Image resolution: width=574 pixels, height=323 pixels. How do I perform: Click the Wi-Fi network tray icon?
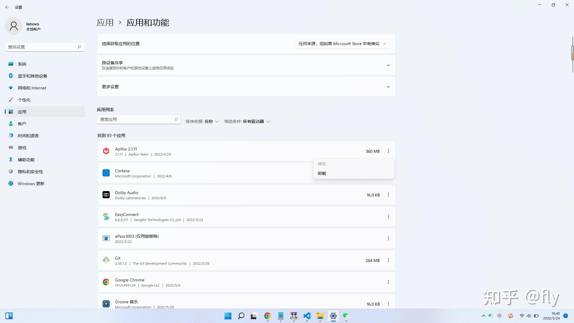[522, 316]
